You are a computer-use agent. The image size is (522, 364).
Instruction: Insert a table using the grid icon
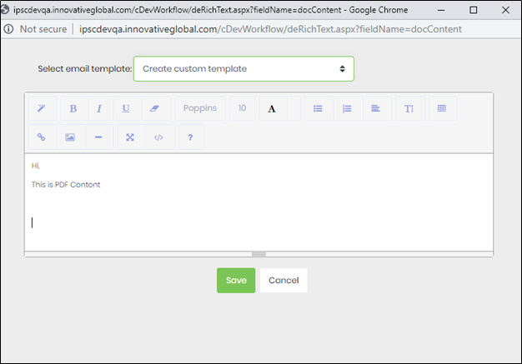[443, 108]
